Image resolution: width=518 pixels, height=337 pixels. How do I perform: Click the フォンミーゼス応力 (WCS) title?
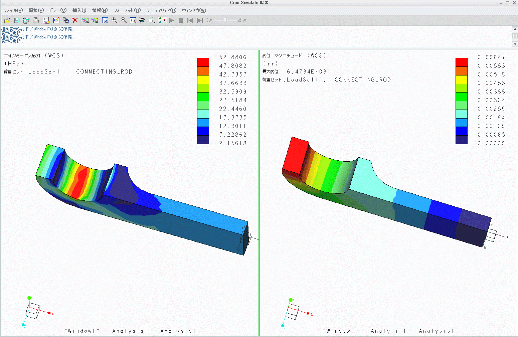coord(34,55)
